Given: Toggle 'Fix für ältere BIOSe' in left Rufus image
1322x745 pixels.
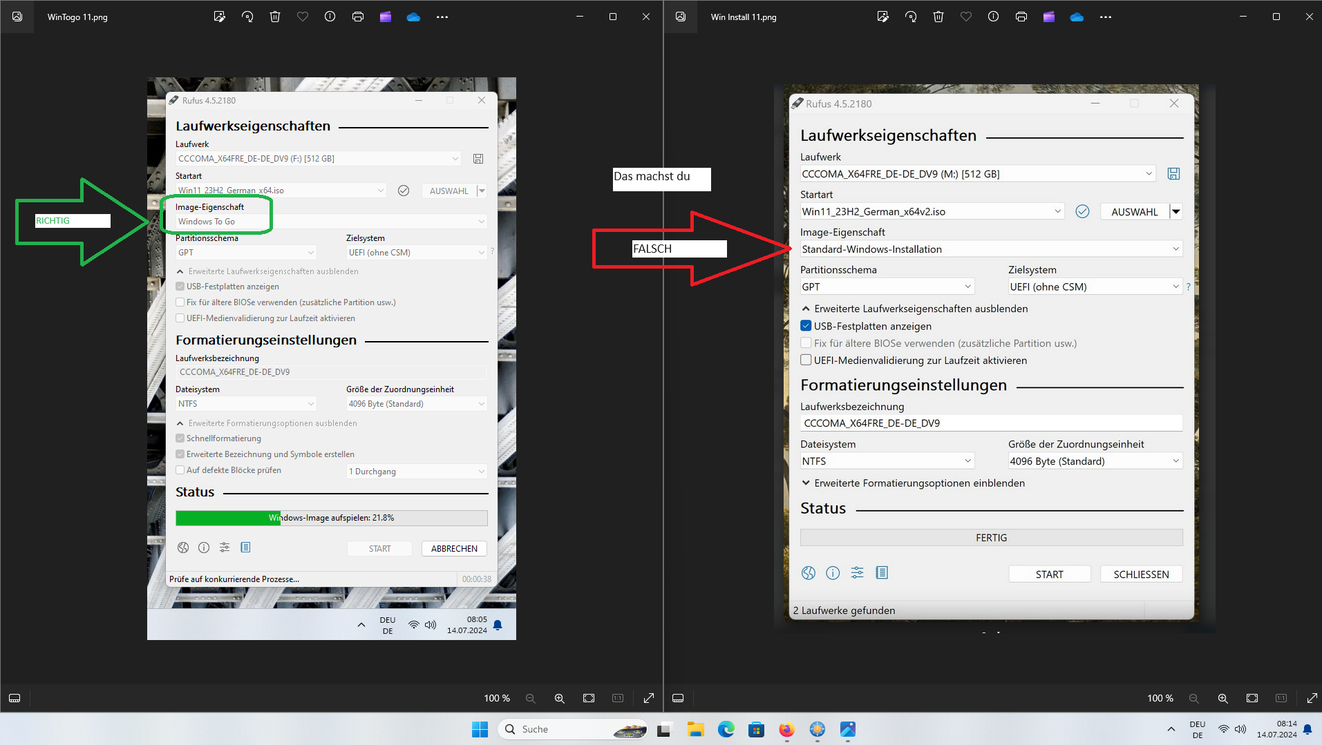Looking at the screenshot, I should click(x=180, y=302).
